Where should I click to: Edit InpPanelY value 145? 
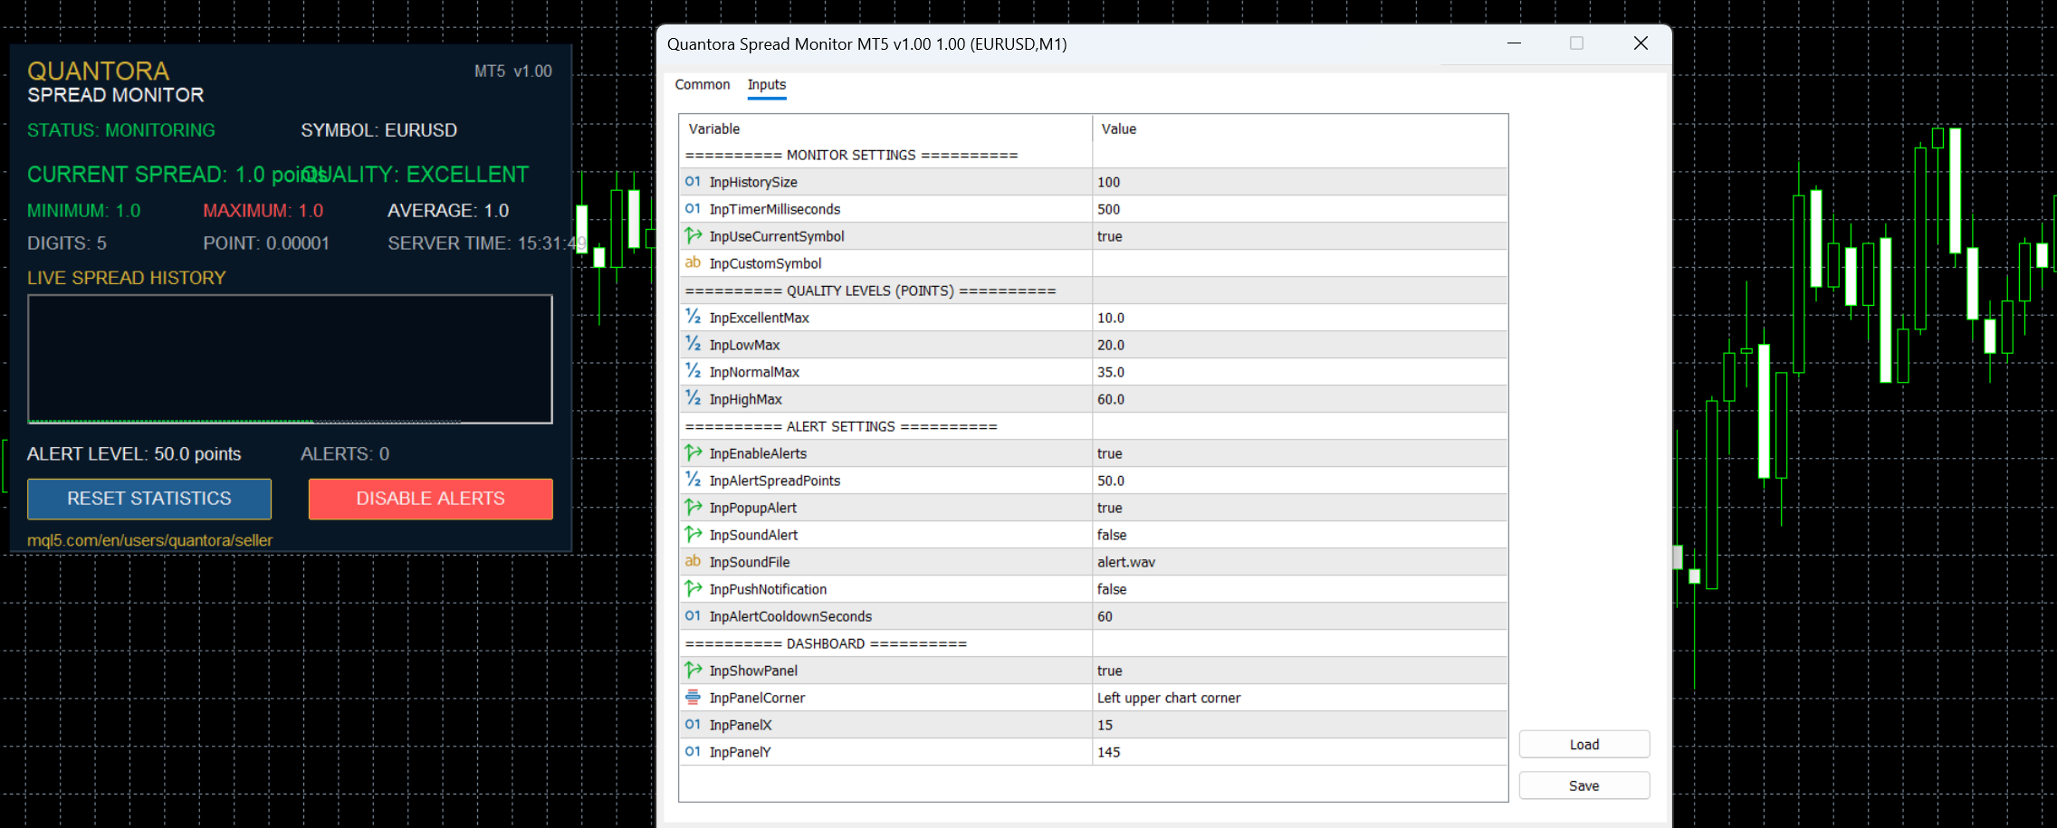coord(1299,752)
